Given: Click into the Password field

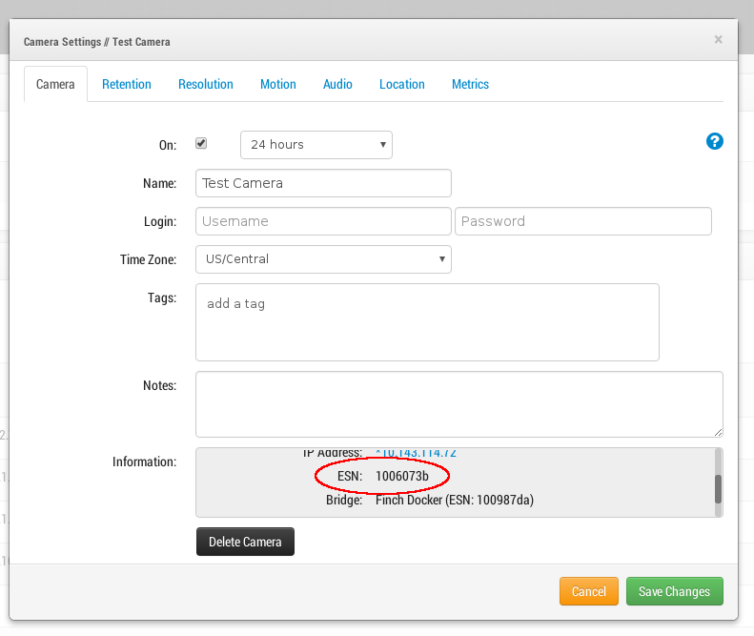Looking at the screenshot, I should (582, 221).
